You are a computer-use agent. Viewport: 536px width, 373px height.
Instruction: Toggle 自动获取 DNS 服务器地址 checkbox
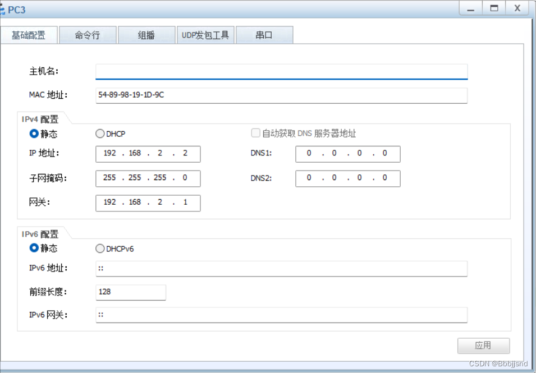tap(255, 133)
